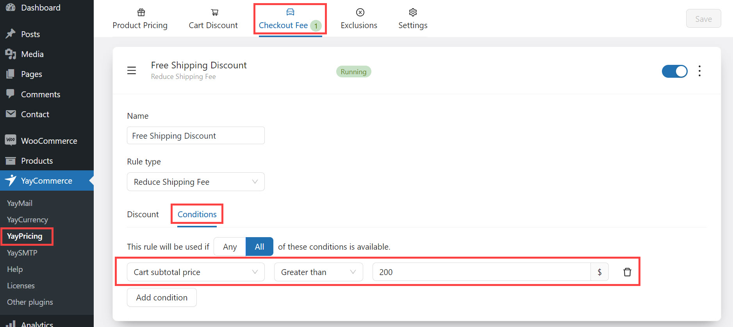The width and height of the screenshot is (733, 327).
Task: Switch to the Conditions tab
Action: (197, 214)
